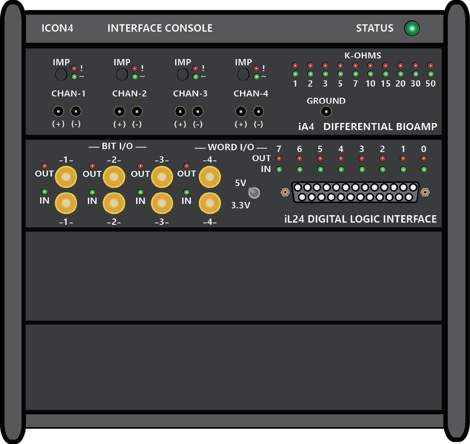Click the green IN LED beside BNC -4-
470x444 pixels.
point(186,192)
